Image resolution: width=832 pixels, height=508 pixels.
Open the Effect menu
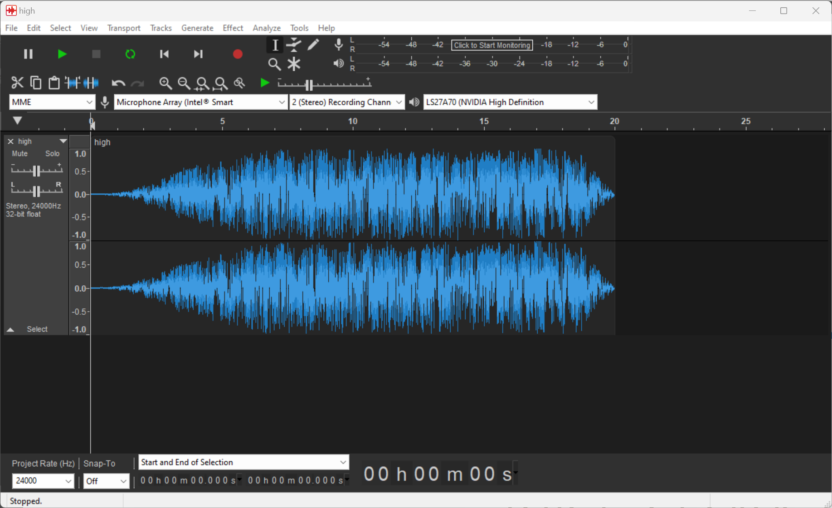click(x=233, y=28)
